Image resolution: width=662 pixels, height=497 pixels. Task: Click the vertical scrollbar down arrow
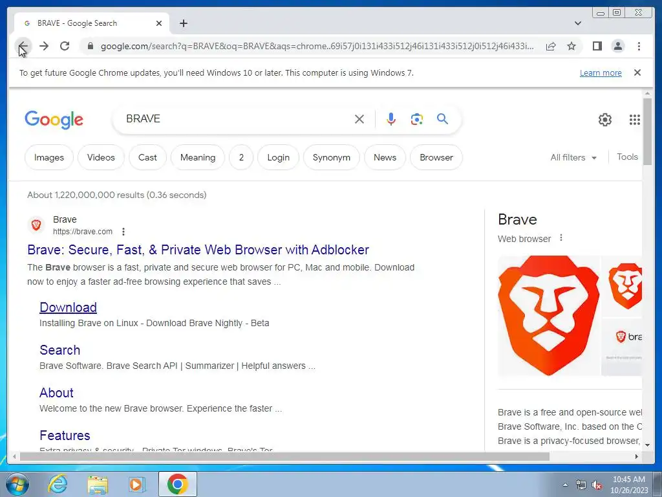tap(647, 445)
